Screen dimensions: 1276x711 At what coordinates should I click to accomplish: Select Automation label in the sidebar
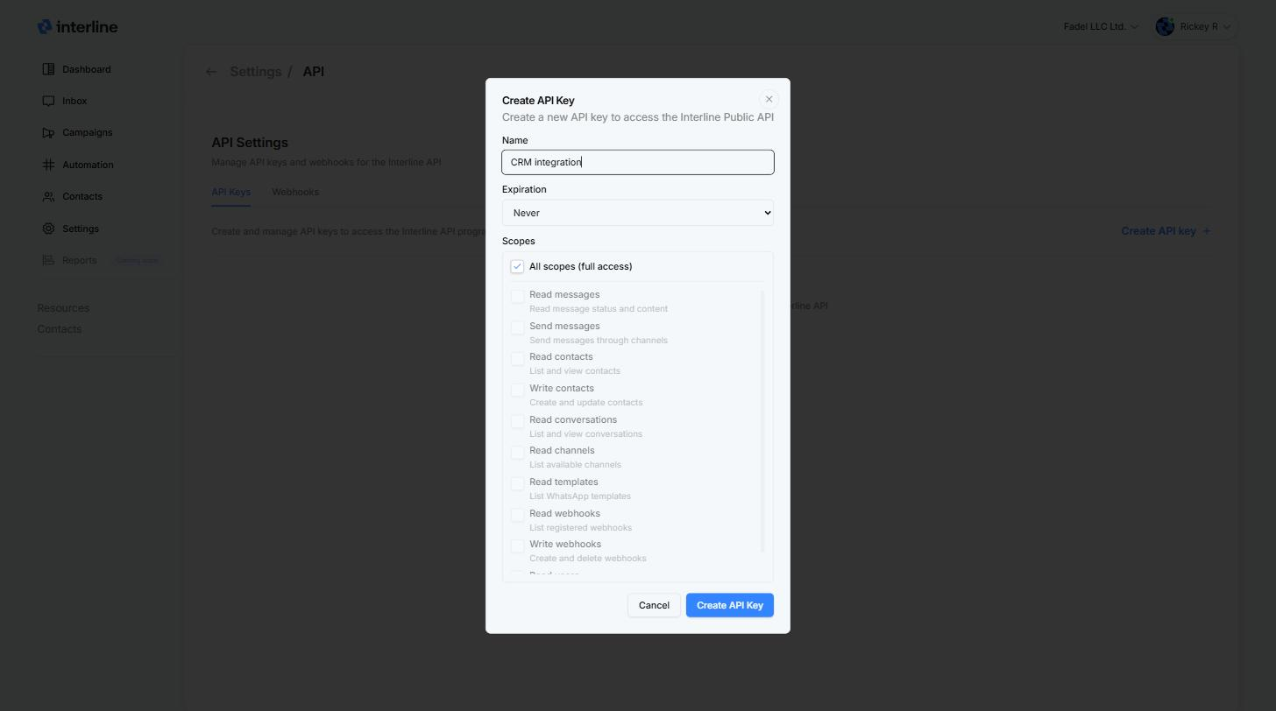pos(88,165)
